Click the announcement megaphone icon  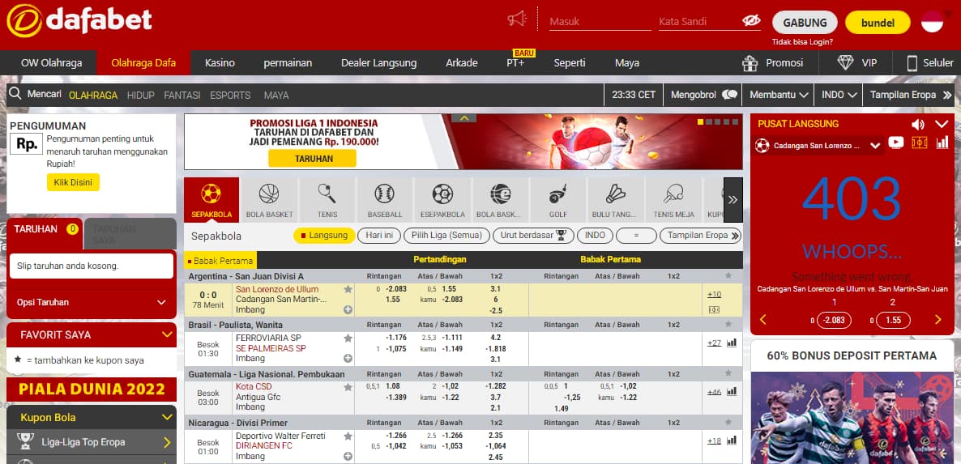pyautogui.click(x=517, y=19)
